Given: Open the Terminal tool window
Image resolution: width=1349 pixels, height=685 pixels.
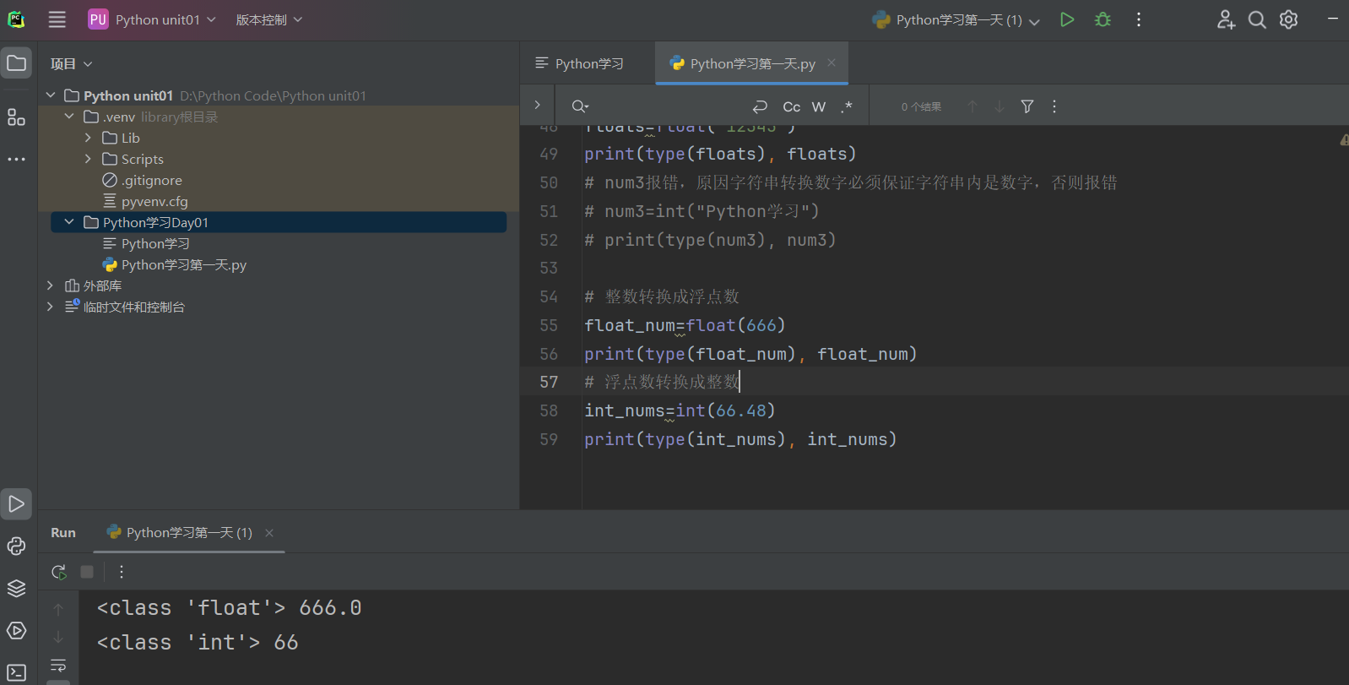Looking at the screenshot, I should coord(16,672).
